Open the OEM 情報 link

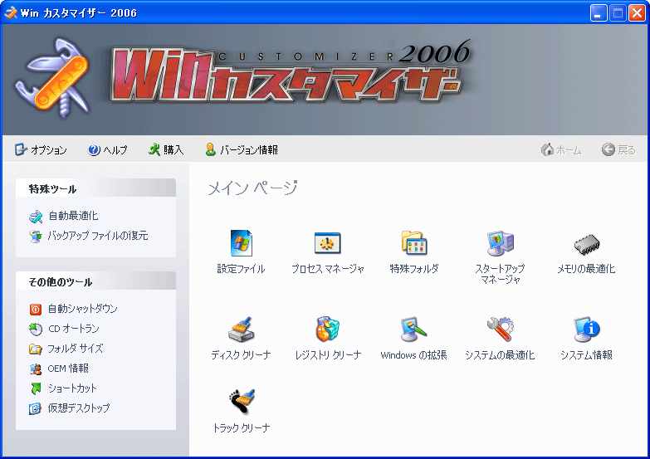[x=68, y=369]
